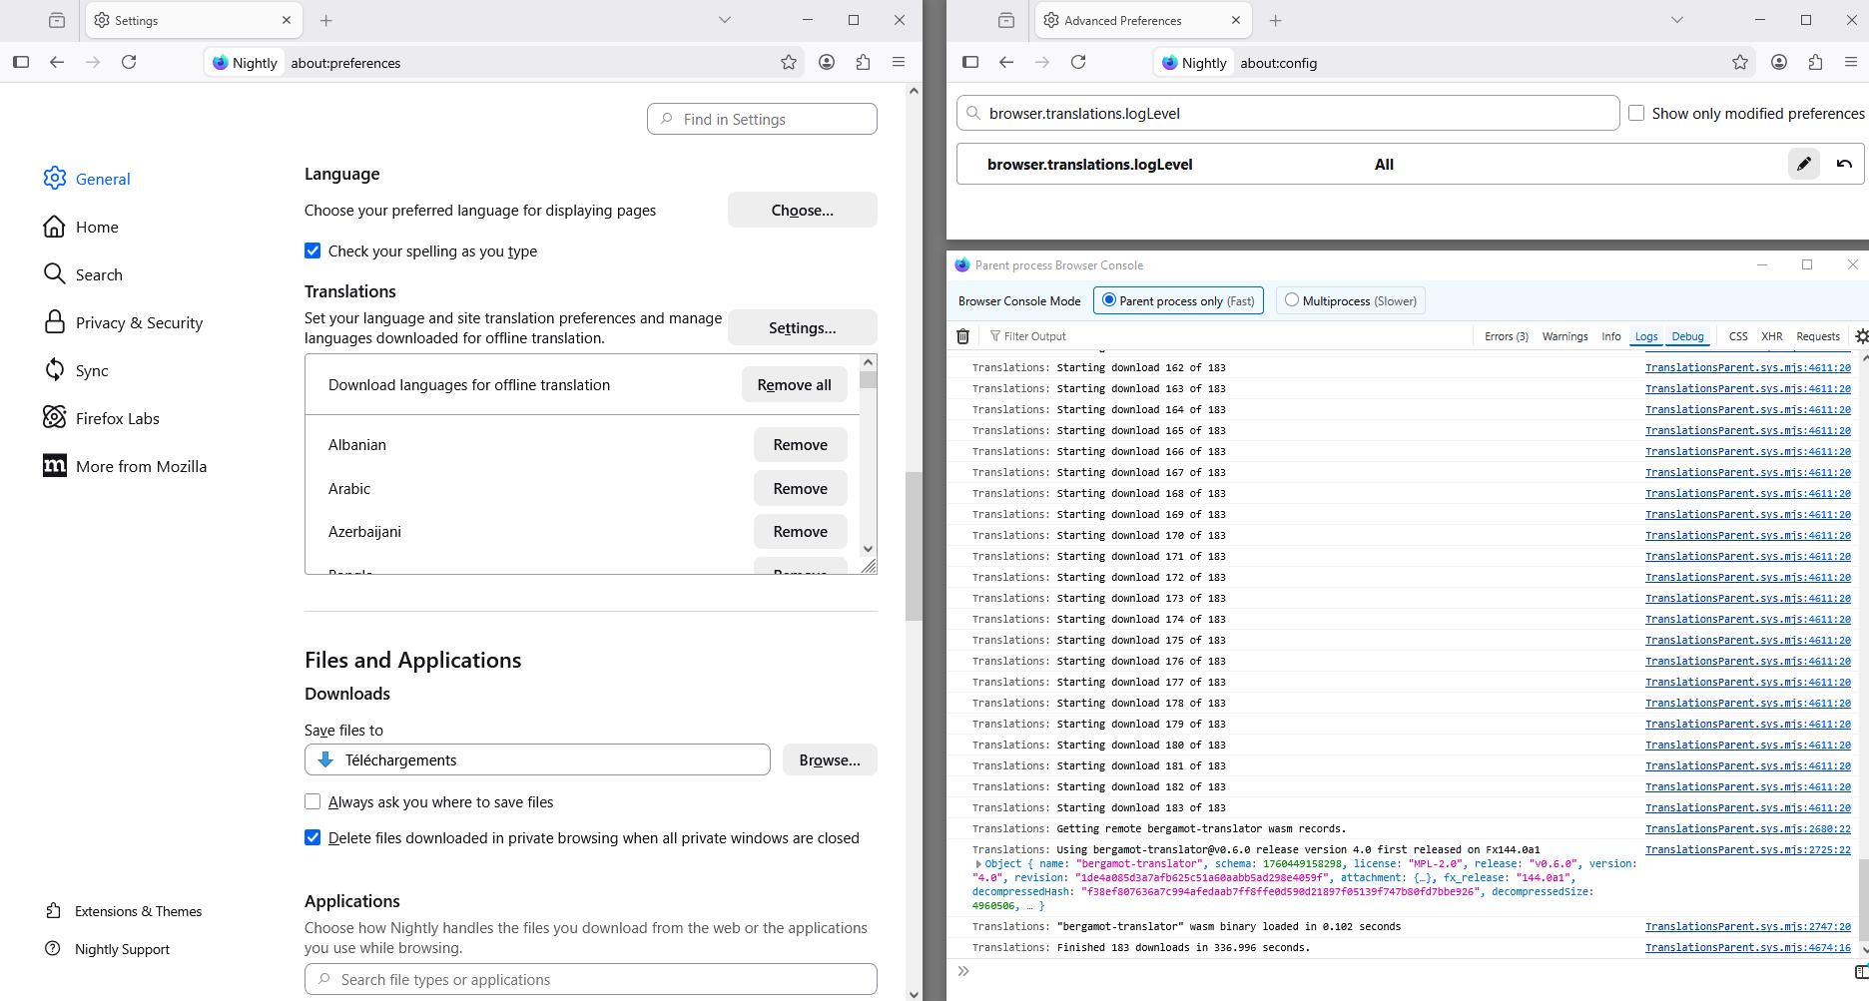Open Browser Console settings gear
Image resolution: width=1869 pixels, height=1001 pixels.
click(1861, 336)
